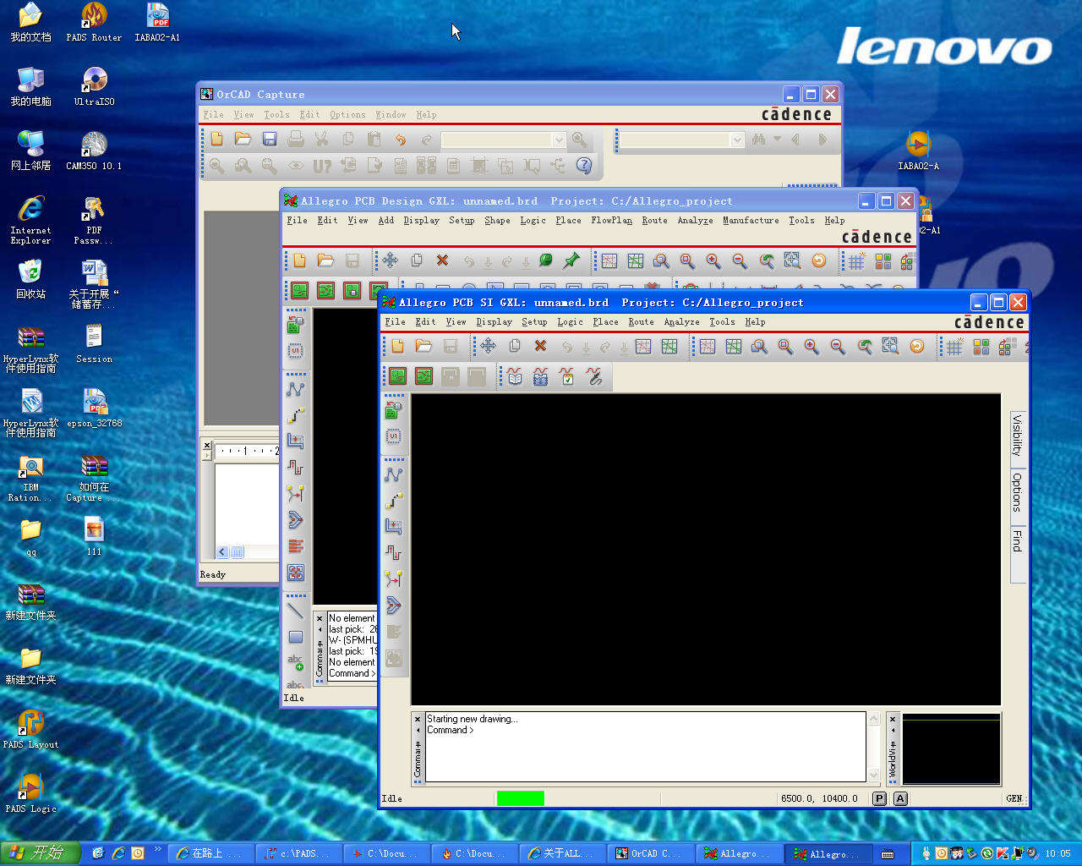Screen dimensions: 1082x866
Task: Click New file icon in Allegro PCB SI toolbar
Action: click(397, 346)
